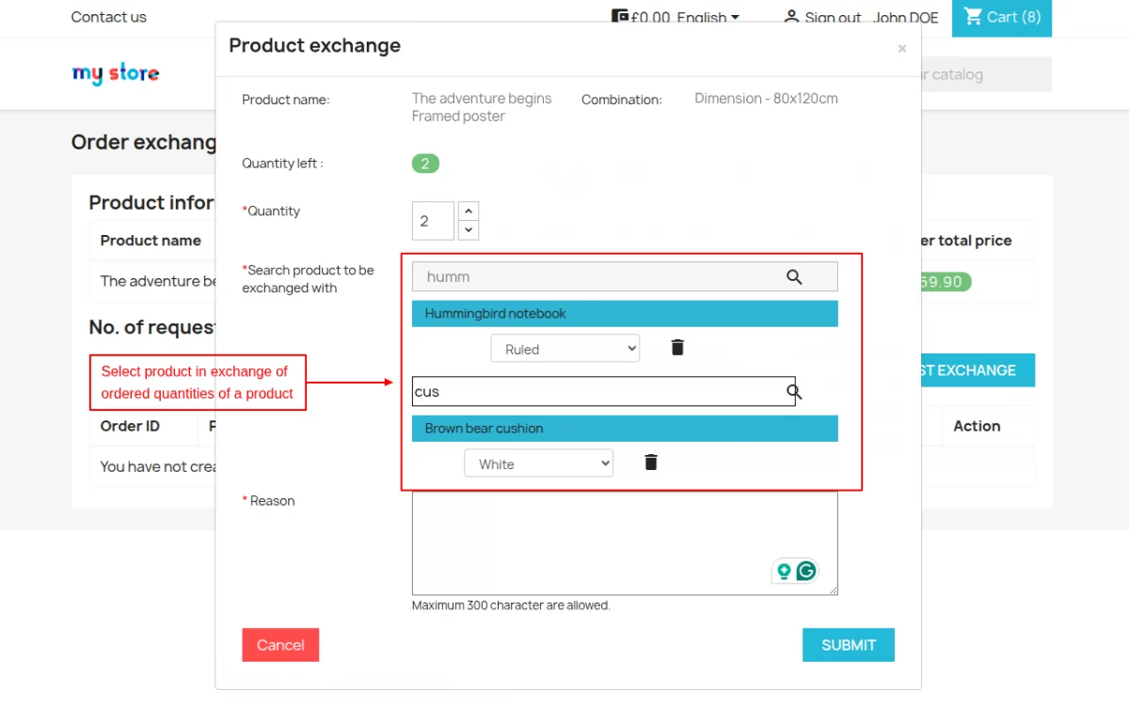Click the my store logo
The width and height of the screenshot is (1129, 705).
pos(115,73)
